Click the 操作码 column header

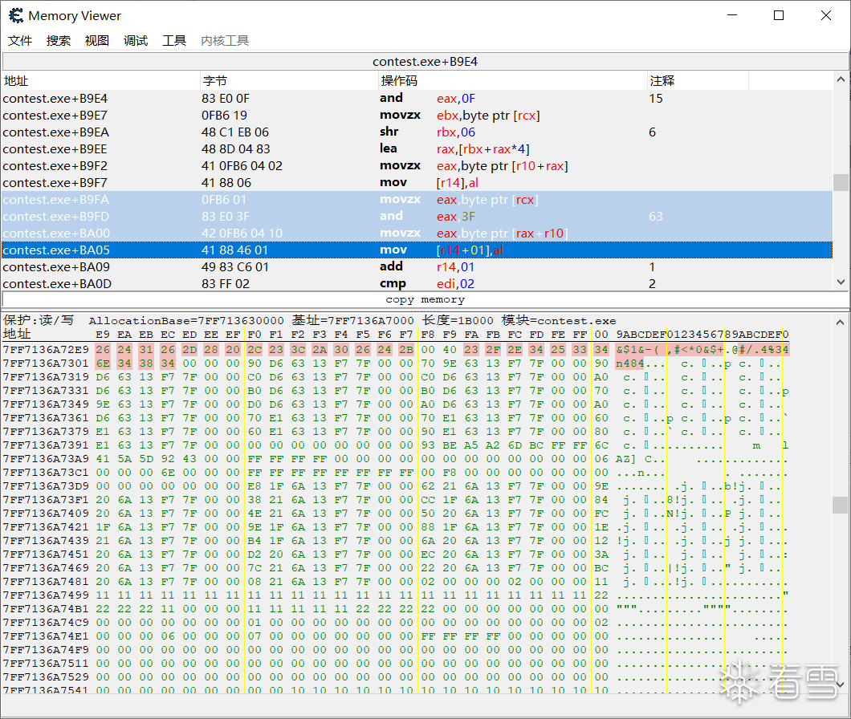point(513,81)
